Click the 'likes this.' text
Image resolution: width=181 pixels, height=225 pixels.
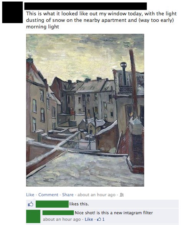pos(79,204)
